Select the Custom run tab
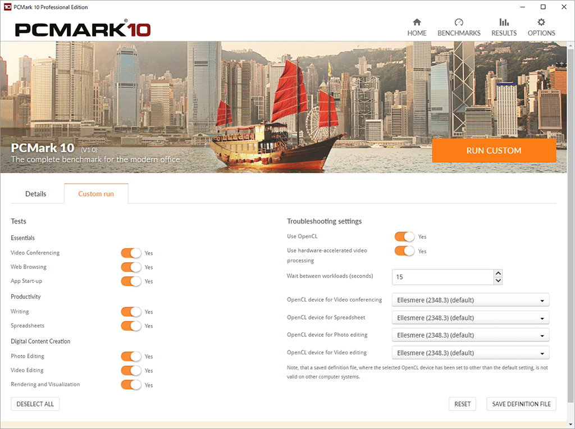 96,194
